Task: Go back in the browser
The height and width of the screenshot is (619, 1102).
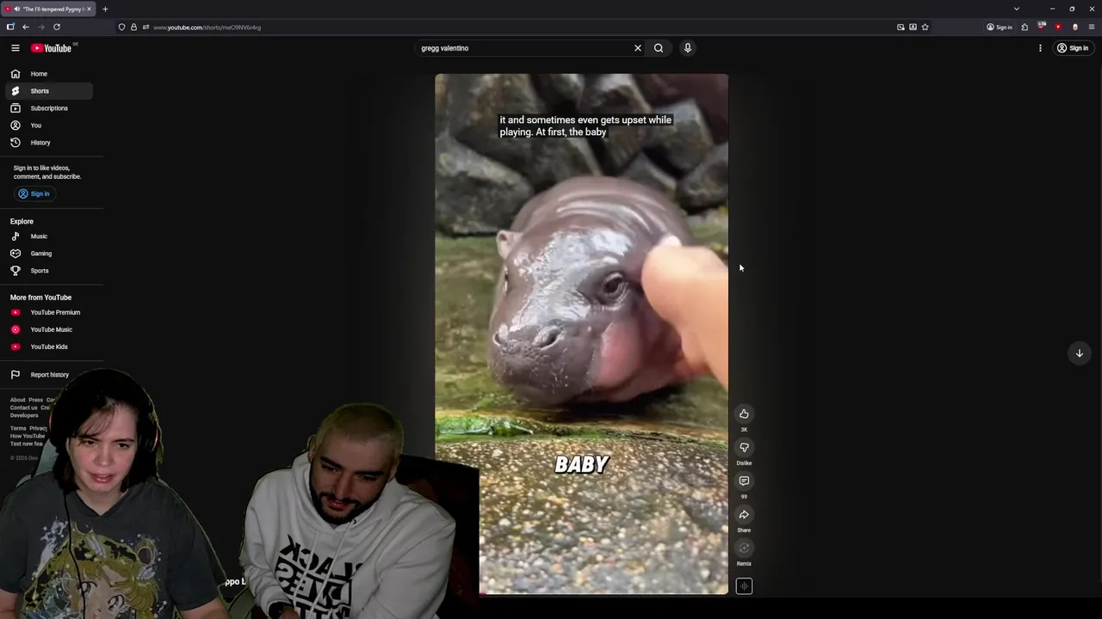Action: pyautogui.click(x=26, y=28)
